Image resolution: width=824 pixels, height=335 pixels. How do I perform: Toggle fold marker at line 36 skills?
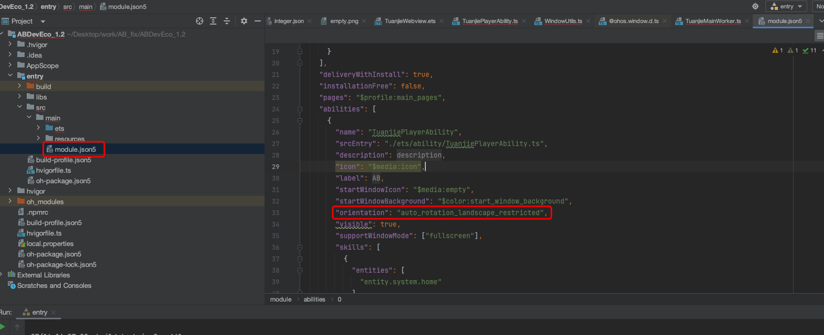(300, 248)
